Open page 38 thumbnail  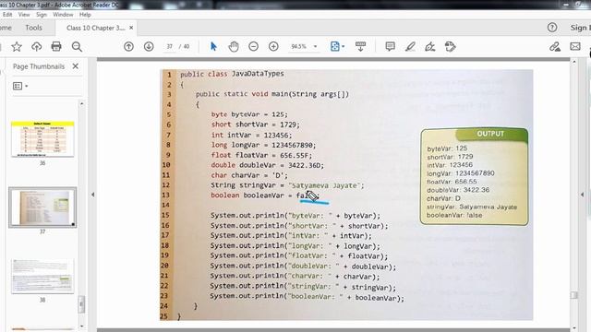[42, 276]
